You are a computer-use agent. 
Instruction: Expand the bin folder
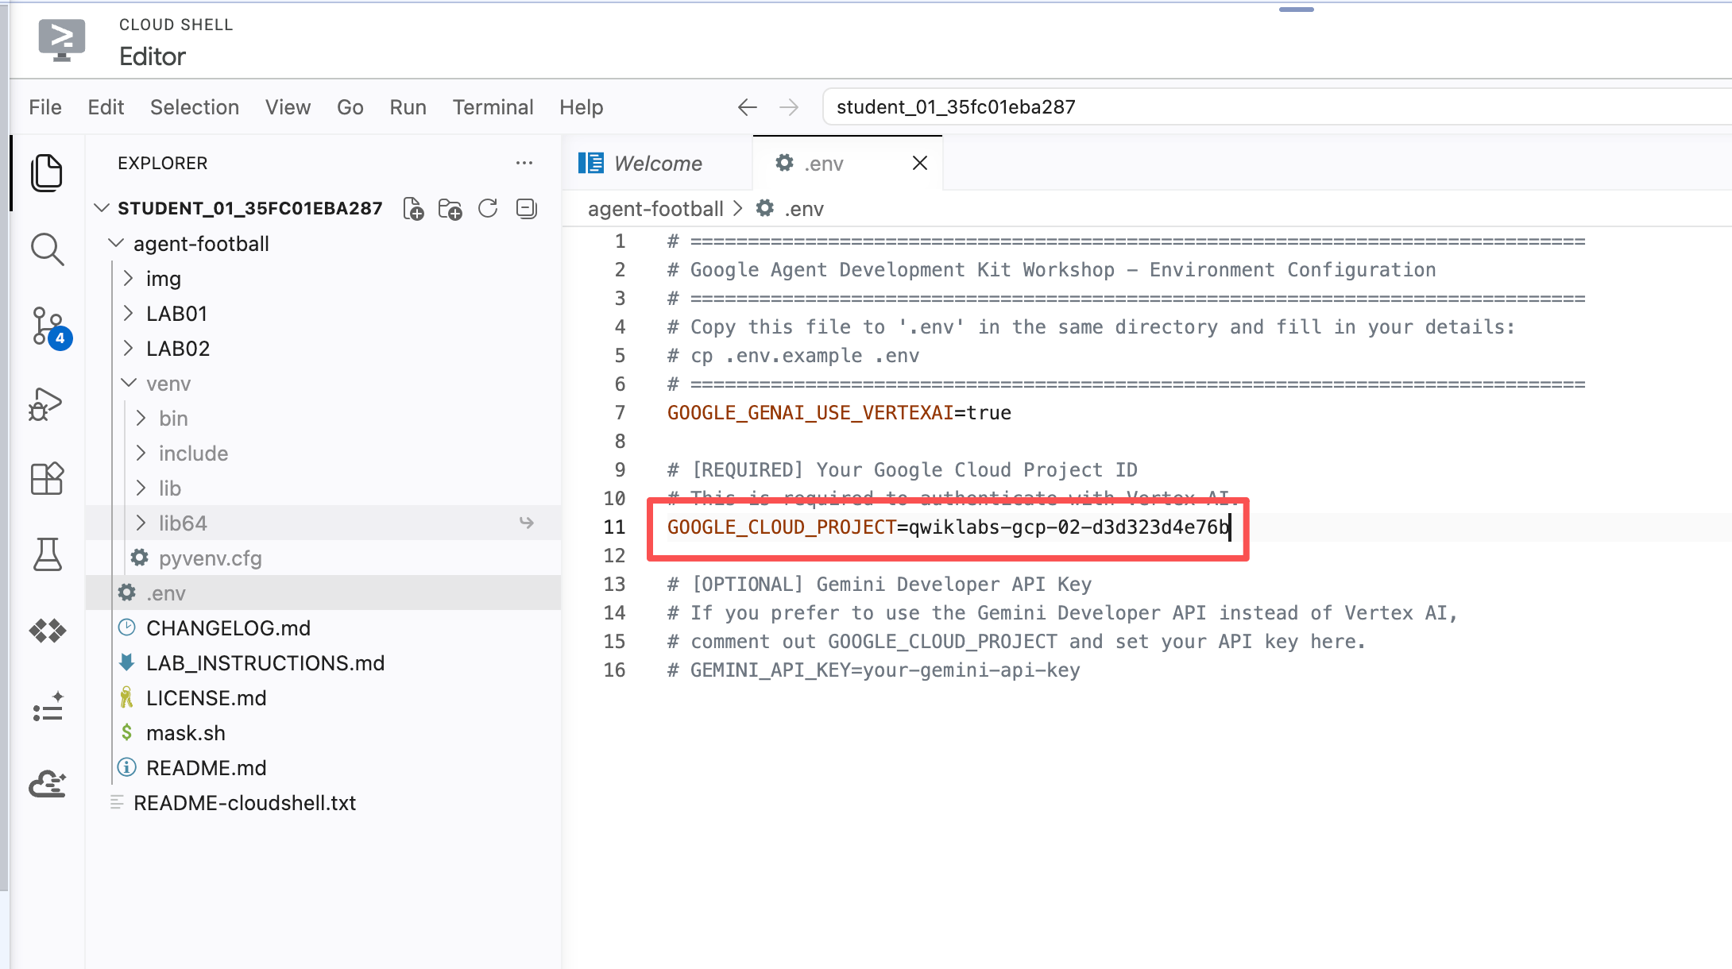point(141,418)
